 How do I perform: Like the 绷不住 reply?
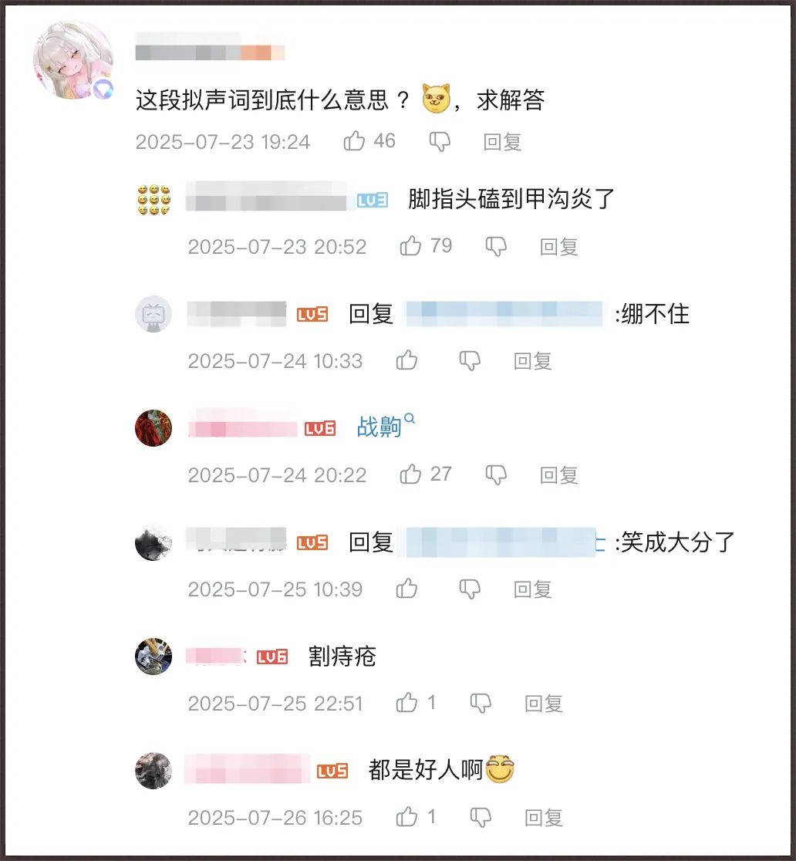click(406, 360)
